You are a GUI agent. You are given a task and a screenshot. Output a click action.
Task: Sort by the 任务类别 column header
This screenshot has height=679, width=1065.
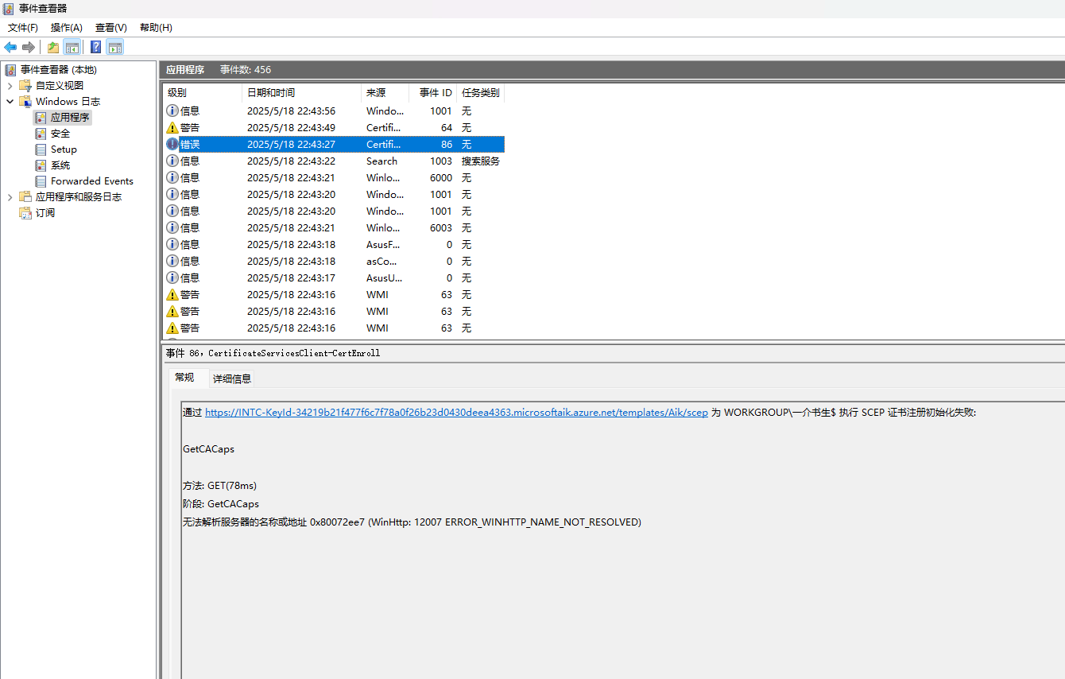(x=480, y=93)
